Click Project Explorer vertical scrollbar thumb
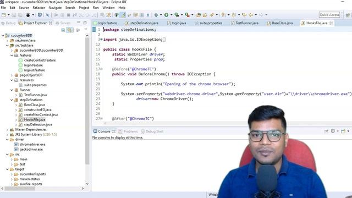The height and width of the screenshot is (198, 352). pos(87,101)
